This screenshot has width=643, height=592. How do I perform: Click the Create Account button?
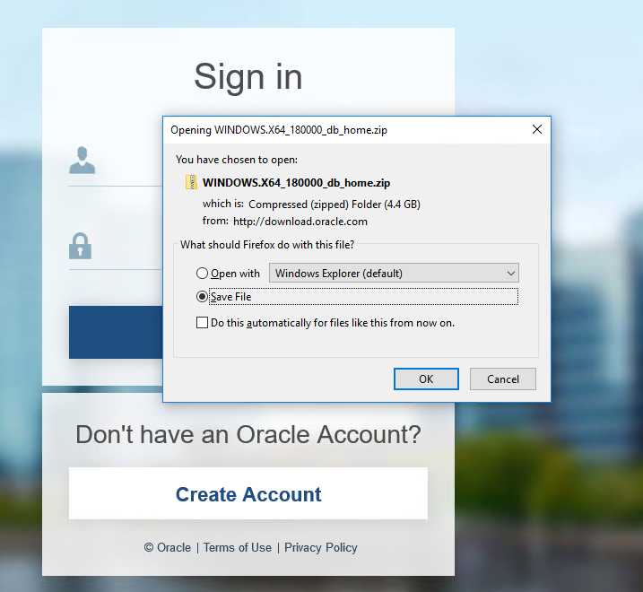point(248,493)
